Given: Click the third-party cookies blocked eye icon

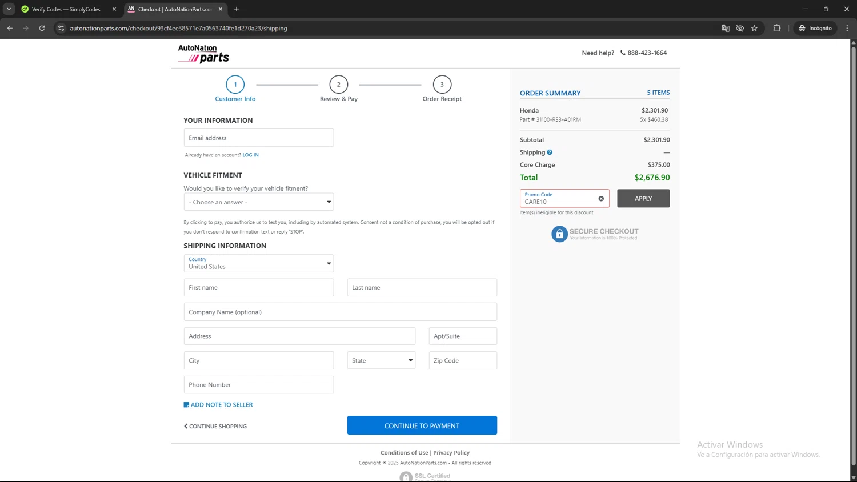Looking at the screenshot, I should click(x=740, y=28).
